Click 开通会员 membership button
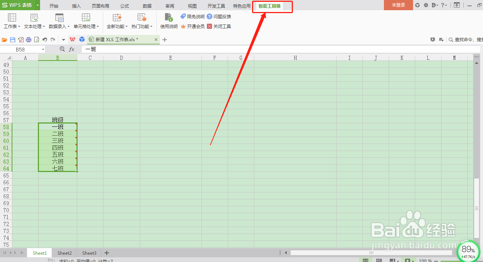Screen dimensions: 483x262 pos(193,26)
